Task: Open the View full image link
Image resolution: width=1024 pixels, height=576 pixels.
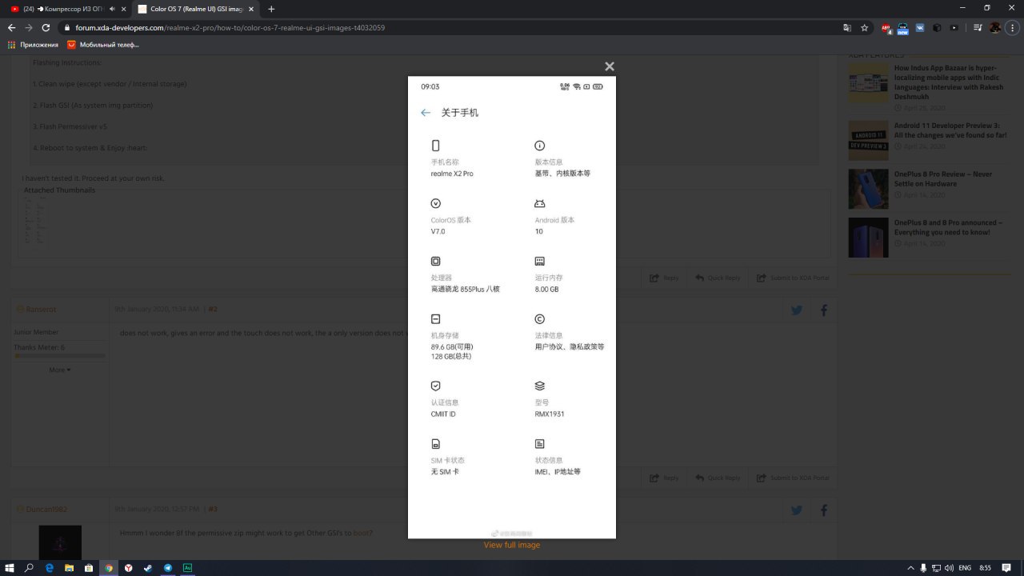Action: [x=512, y=545]
